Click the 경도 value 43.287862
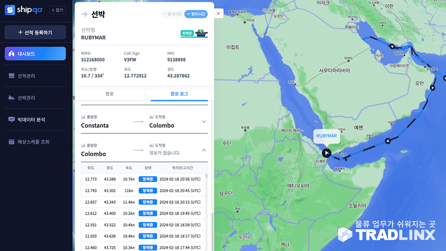Screen dimensions: 446x251 pos(178,76)
